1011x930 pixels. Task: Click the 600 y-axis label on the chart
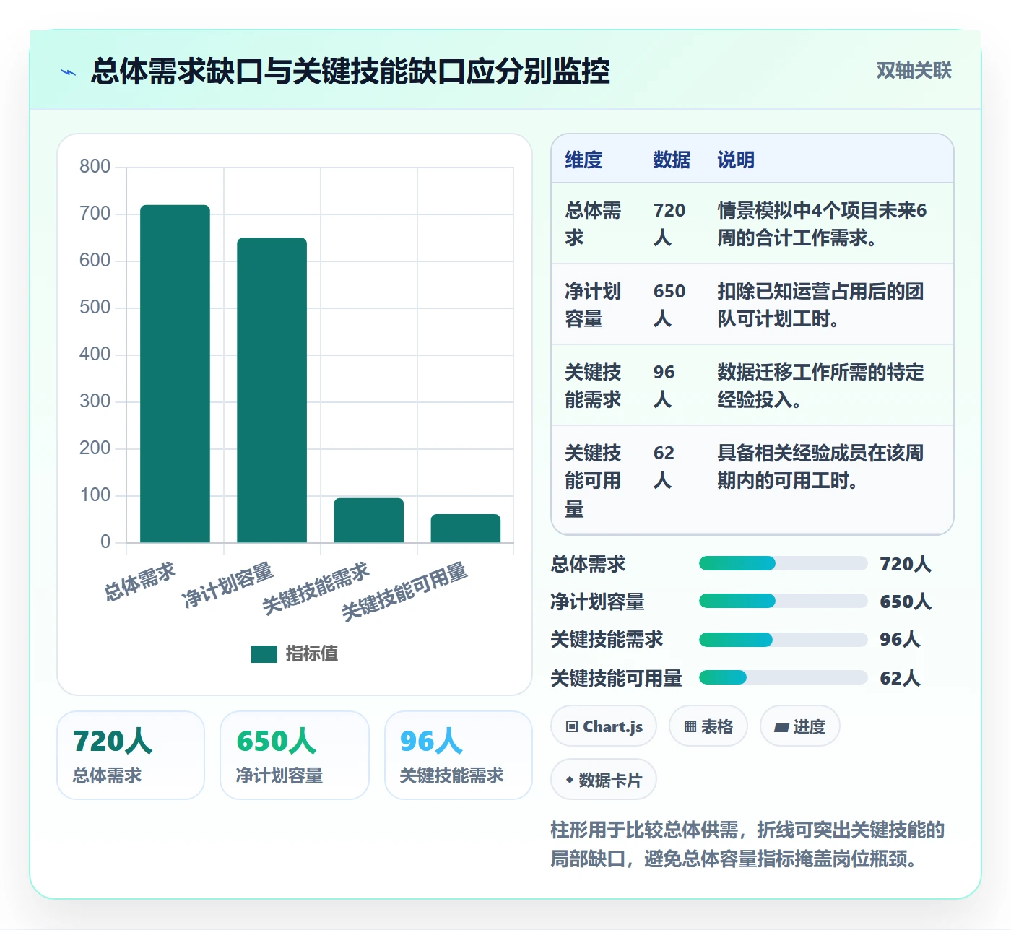coord(95,261)
